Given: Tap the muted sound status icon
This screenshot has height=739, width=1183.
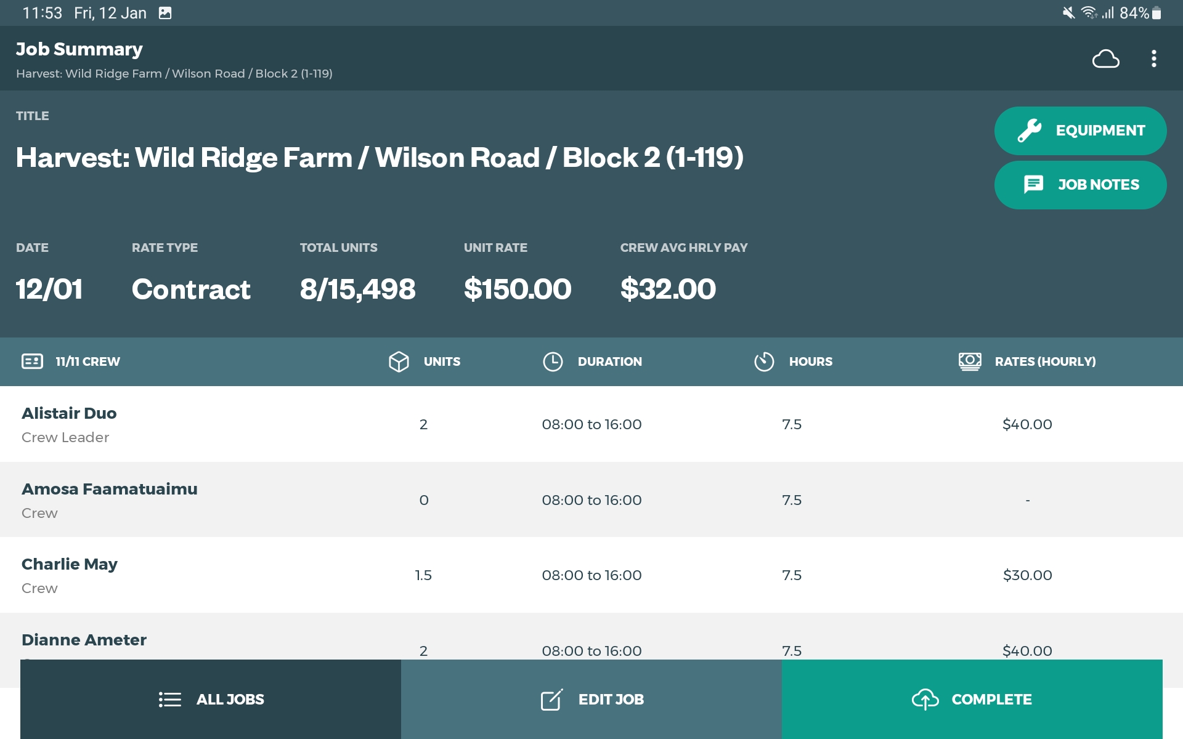Looking at the screenshot, I should [x=1068, y=13].
